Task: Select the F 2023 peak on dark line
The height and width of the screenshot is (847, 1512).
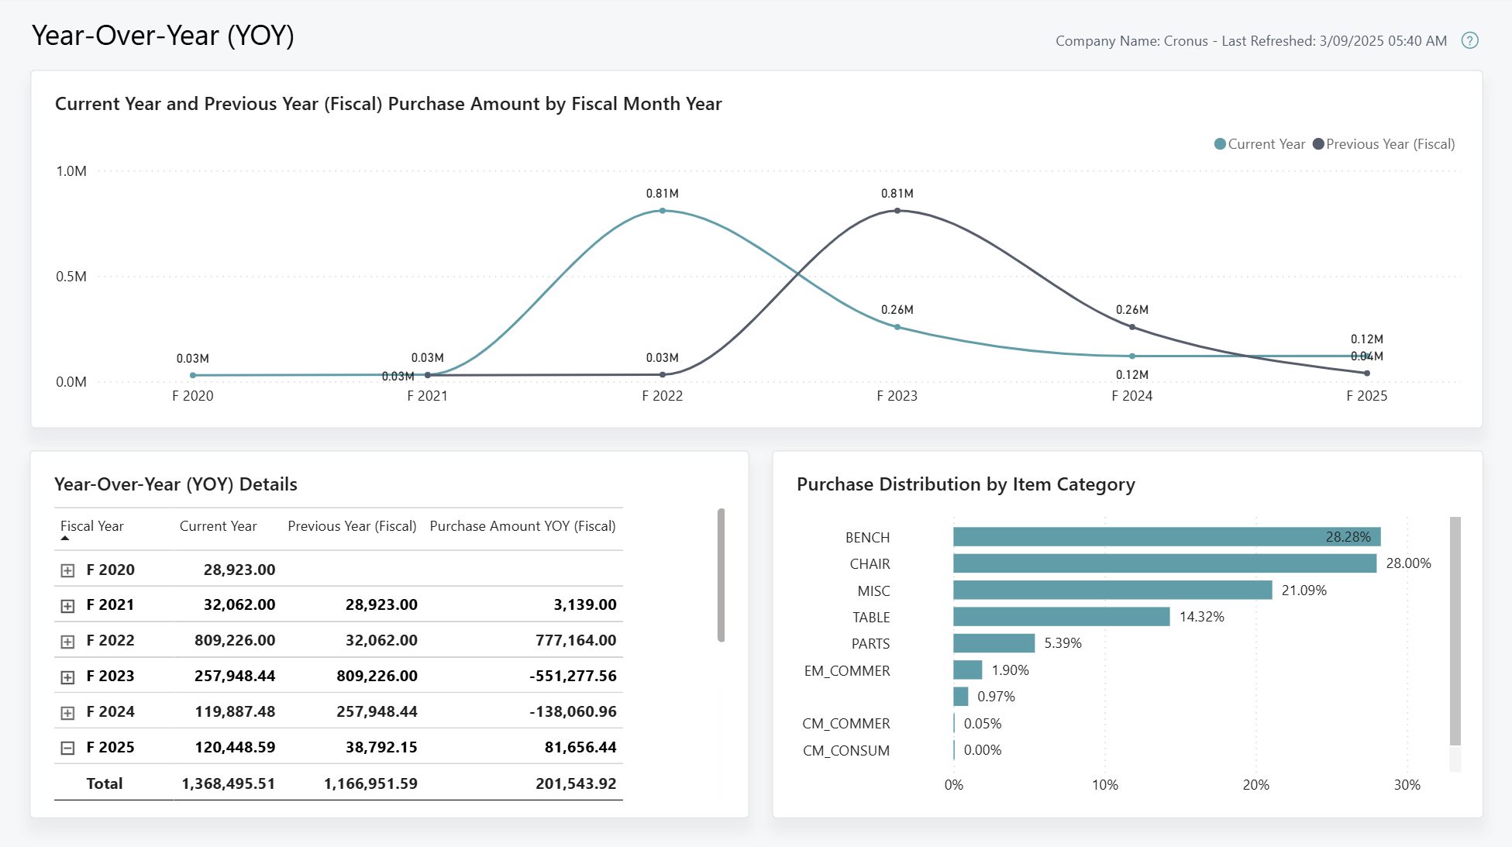Action: tap(899, 210)
